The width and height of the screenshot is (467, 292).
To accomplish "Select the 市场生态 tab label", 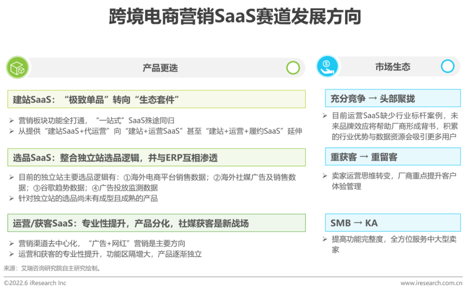I will (392, 66).
